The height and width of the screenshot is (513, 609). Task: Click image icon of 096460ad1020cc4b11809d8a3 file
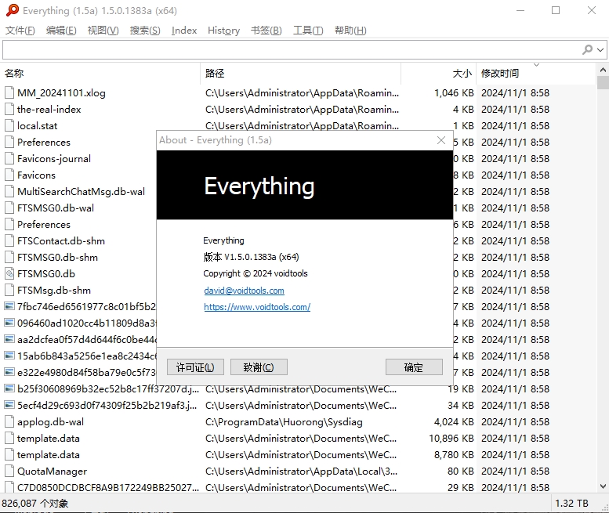9,323
